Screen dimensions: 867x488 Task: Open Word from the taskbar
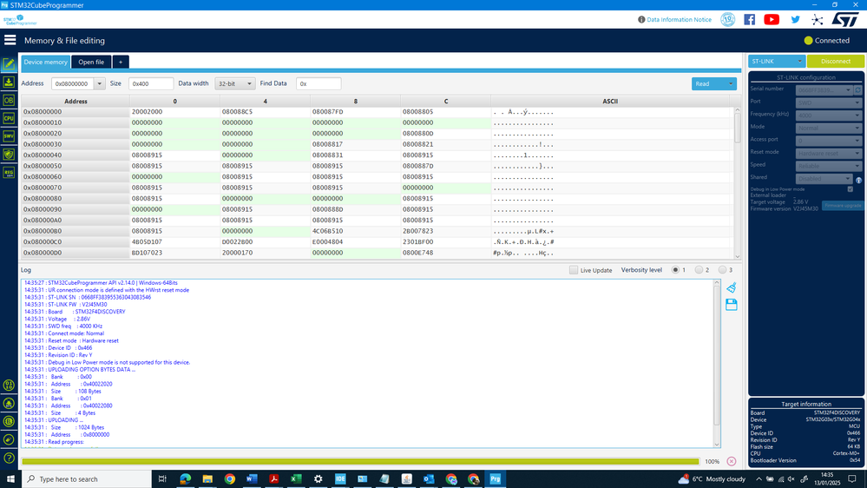pos(252,479)
